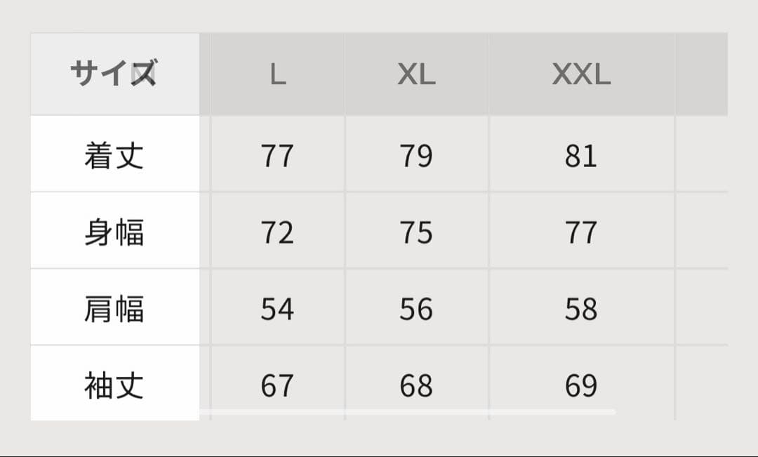758x457 pixels.
Task: Click the L 肩幅 value 54
Action: coord(277,310)
